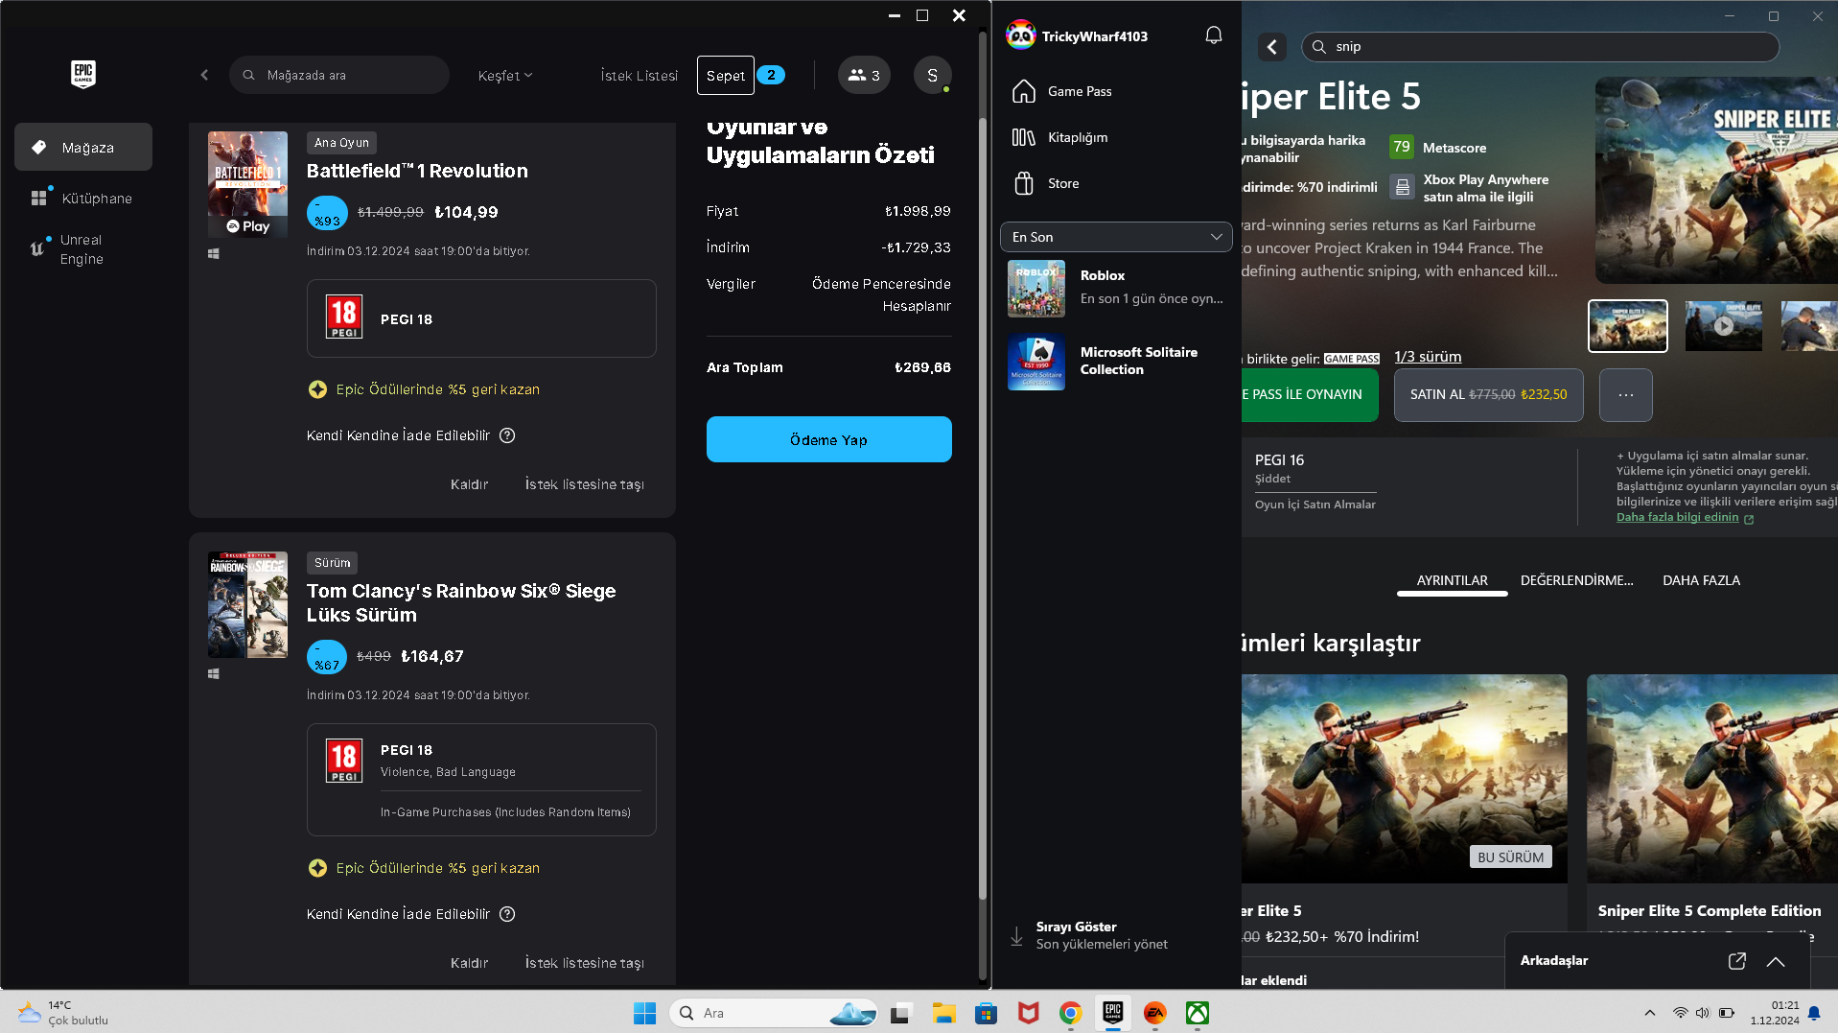1838x1033 pixels.
Task: Open EA app from taskbar
Action: [x=1154, y=1012]
